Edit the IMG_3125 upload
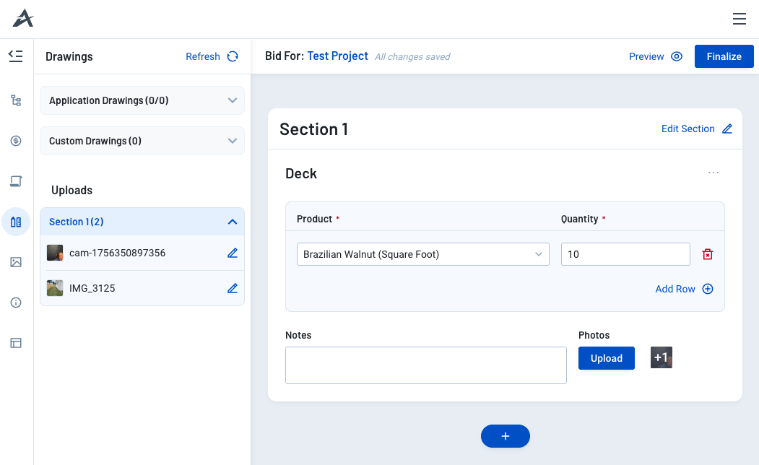Screen dimensions: 759x465 (233, 288)
